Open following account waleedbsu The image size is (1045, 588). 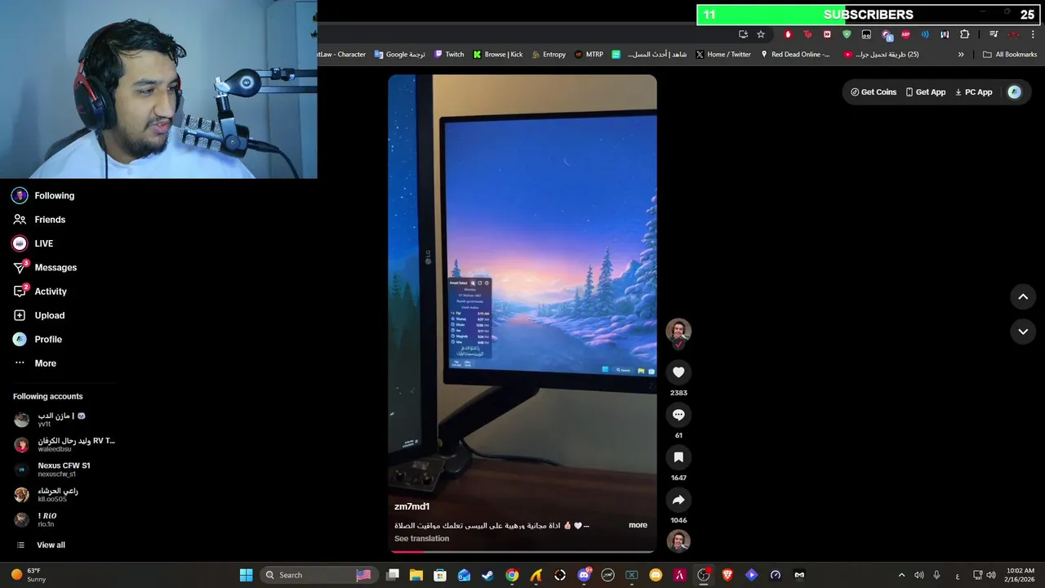click(x=64, y=444)
